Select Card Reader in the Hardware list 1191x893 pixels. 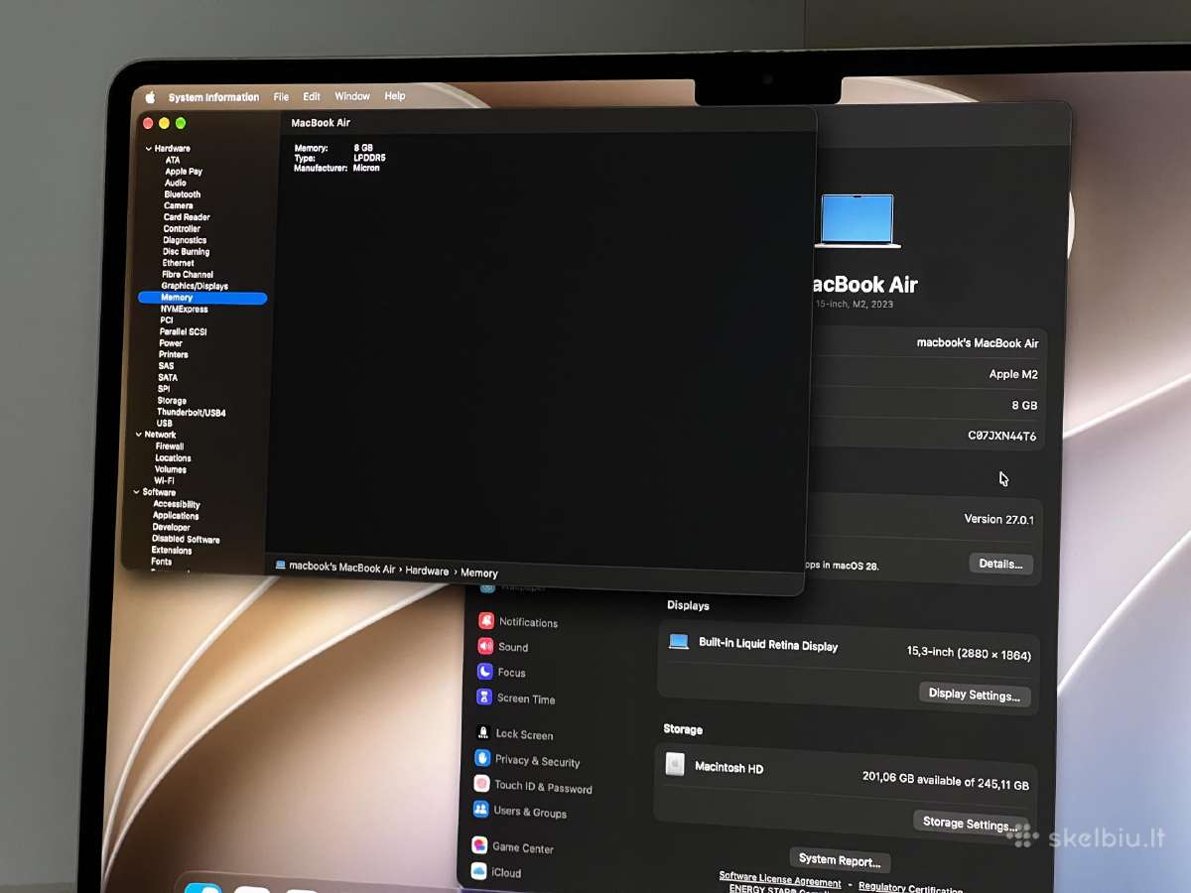pyautogui.click(x=187, y=217)
